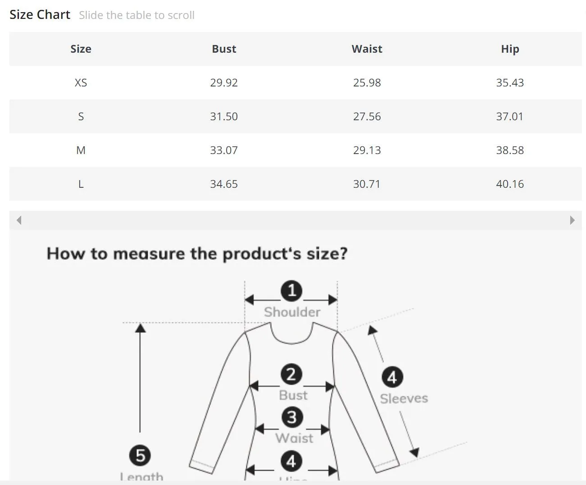This screenshot has width=586, height=485.
Task: Select the Hip column header
Action: [510, 49]
